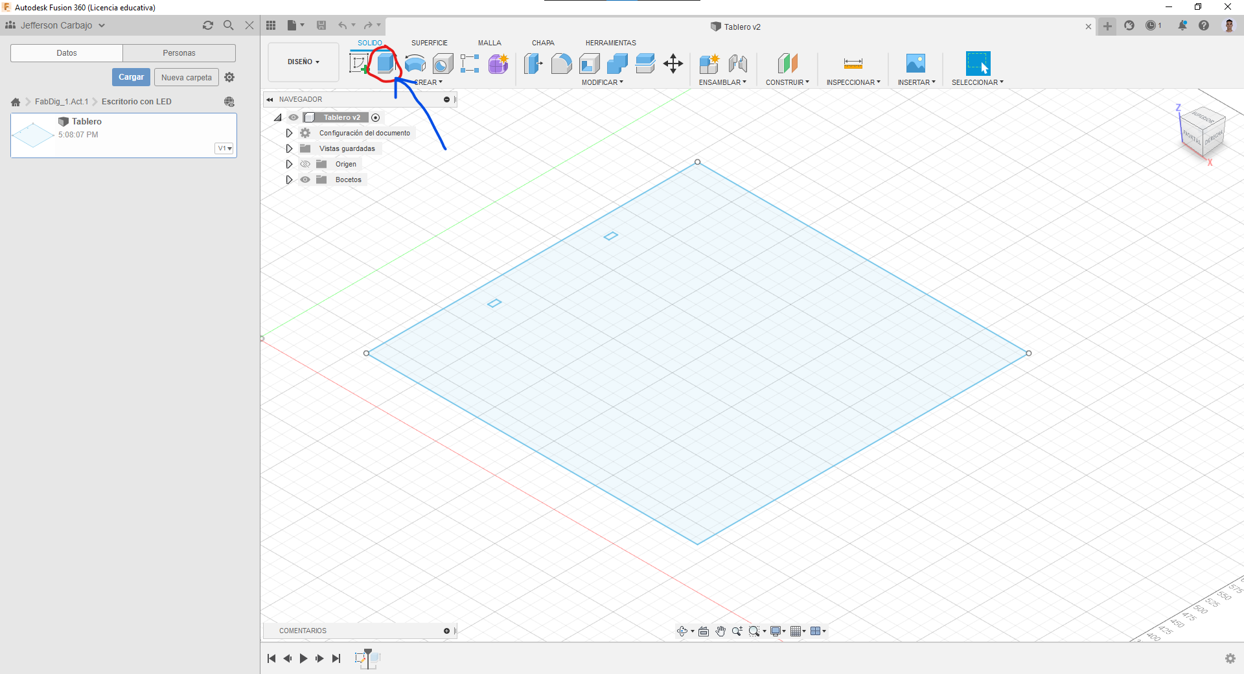This screenshot has width=1244, height=674.
Task: Select the Pan hand tool
Action: (x=720, y=631)
